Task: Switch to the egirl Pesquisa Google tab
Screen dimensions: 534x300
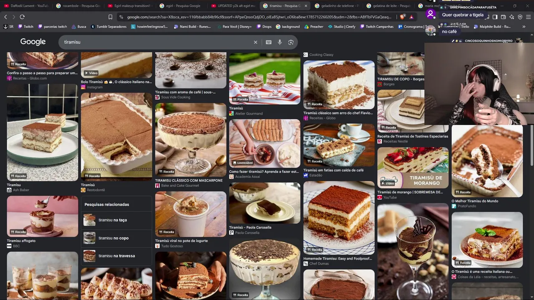Action: (x=181, y=6)
